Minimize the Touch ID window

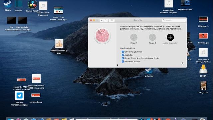(x=94, y=20)
